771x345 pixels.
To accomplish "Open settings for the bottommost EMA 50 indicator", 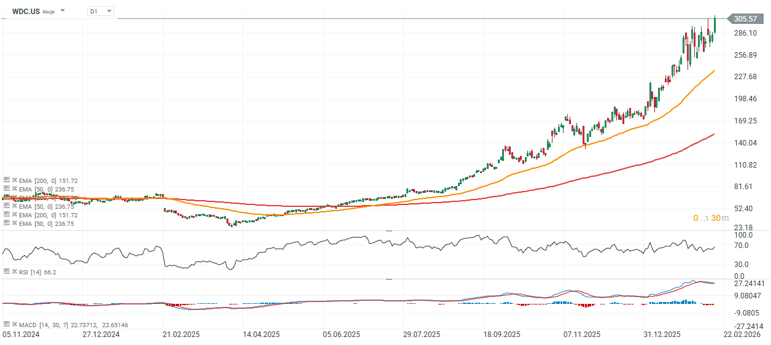I will point(6,223).
